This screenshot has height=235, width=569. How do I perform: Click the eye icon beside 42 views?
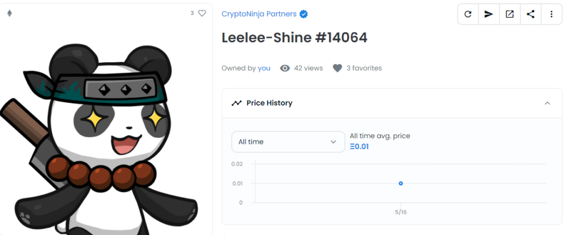[x=285, y=68]
